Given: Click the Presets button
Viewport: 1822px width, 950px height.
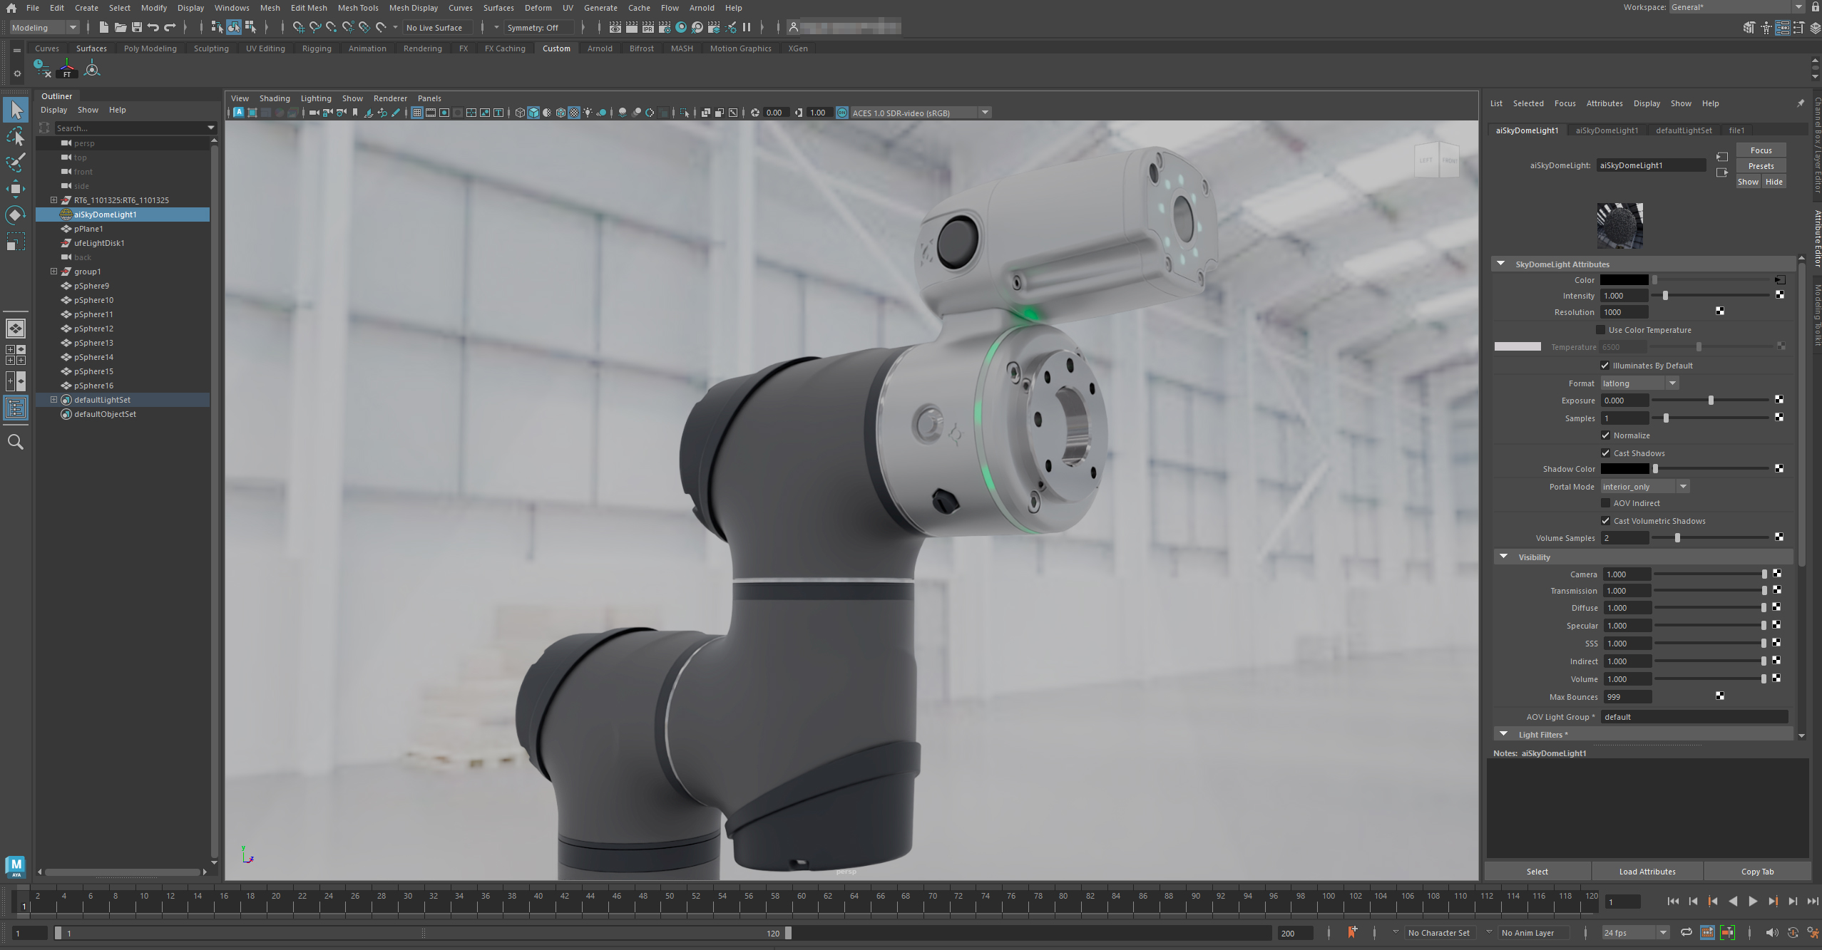Looking at the screenshot, I should click(x=1760, y=166).
